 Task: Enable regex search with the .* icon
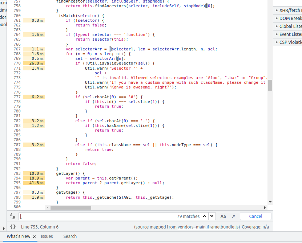(233, 216)
